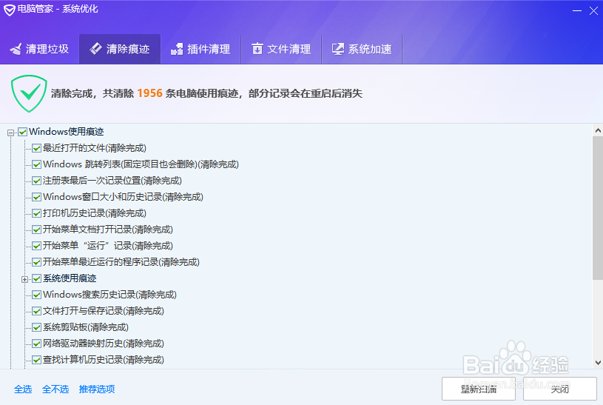Viewport: 603px width, 405px height.
Task: Toggle the 最近打开的文件 checkbox
Action: (36, 148)
